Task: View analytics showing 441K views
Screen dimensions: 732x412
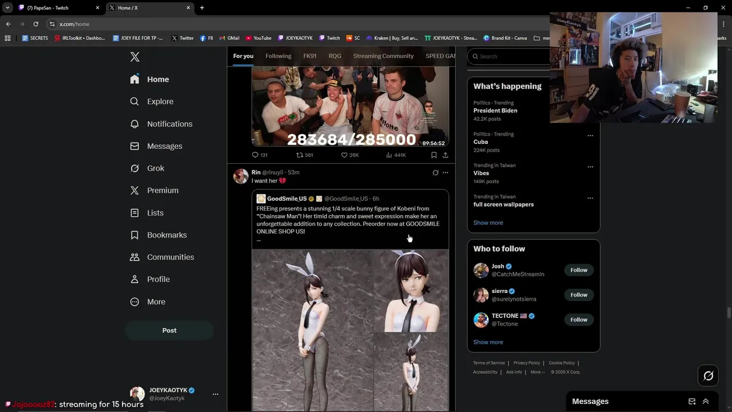Action: [x=396, y=155]
